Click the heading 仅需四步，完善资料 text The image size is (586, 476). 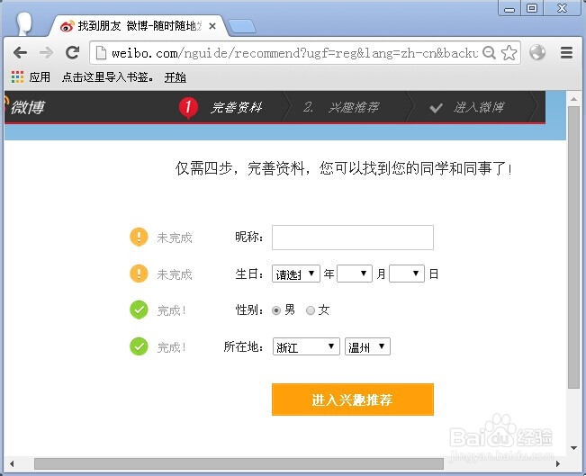pos(343,168)
